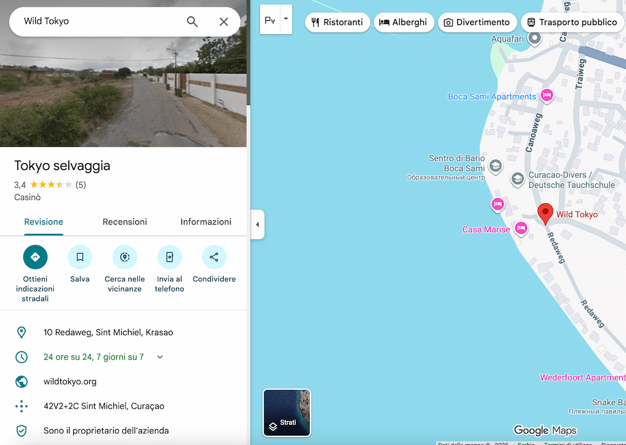Click the red Wild Tokyo location pin
The image size is (626, 445).
pyautogui.click(x=545, y=213)
